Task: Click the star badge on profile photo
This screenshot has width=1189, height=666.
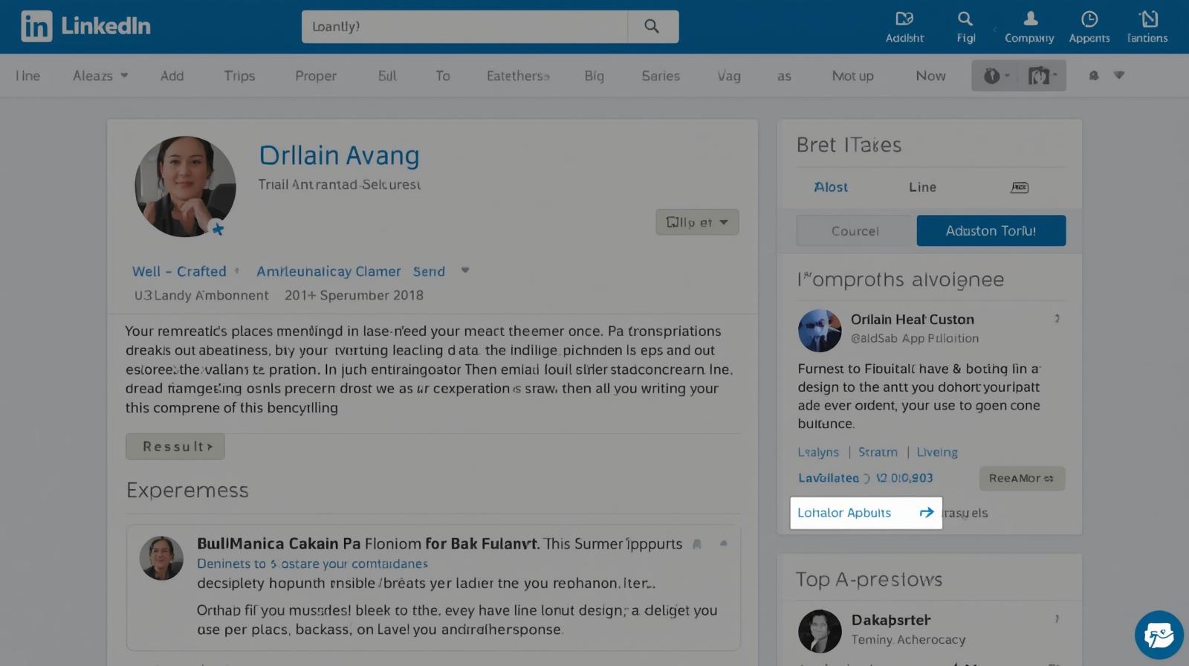Action: coord(218,229)
